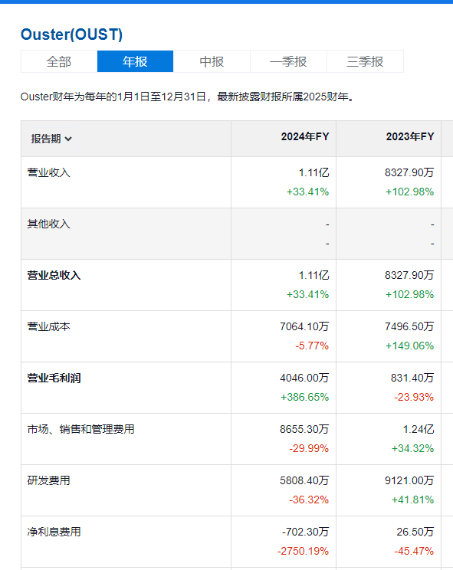Click the -36.32% change value

point(309,500)
